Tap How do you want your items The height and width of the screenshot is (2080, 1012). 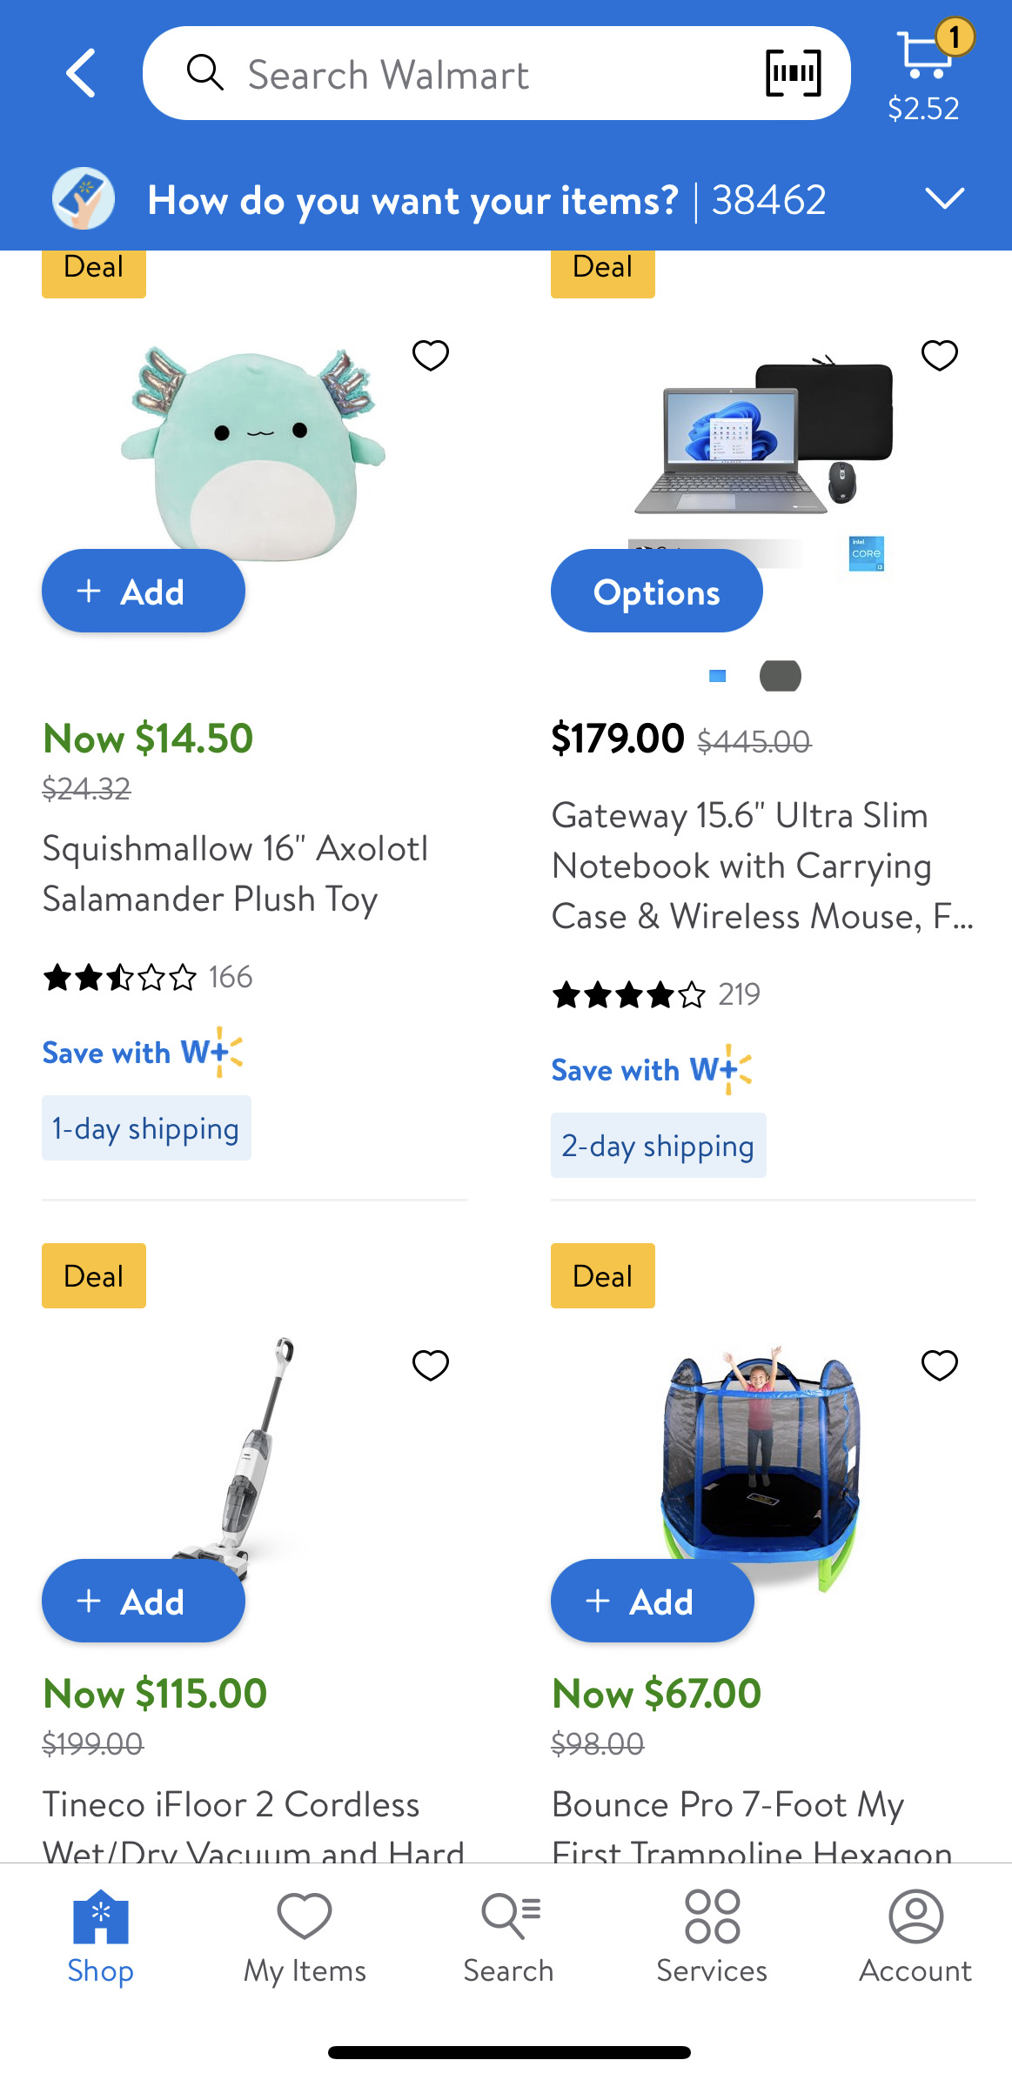[x=412, y=200]
